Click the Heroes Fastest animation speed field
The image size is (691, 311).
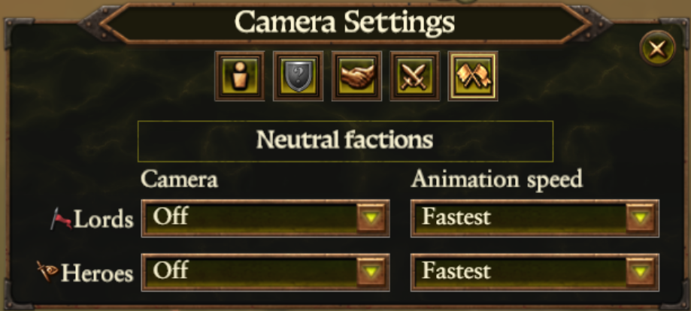(x=535, y=272)
